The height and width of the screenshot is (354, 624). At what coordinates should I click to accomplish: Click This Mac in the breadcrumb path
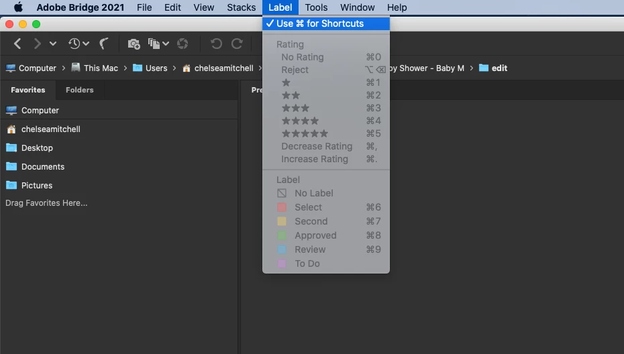(95, 68)
